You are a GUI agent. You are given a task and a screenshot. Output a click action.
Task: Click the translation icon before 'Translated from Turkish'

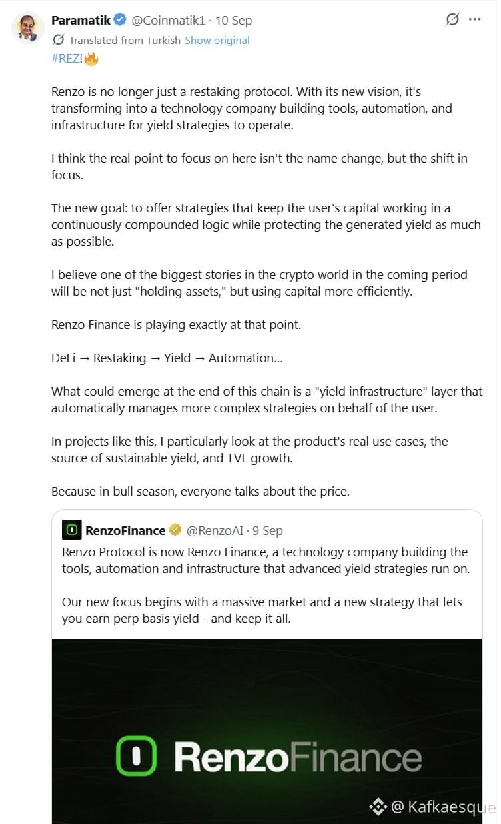tap(59, 40)
